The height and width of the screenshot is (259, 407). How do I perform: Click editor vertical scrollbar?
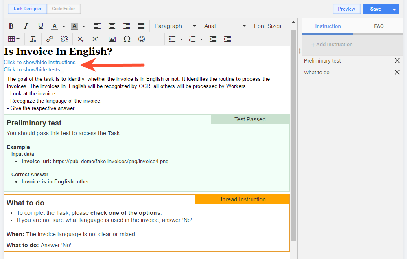click(x=293, y=135)
